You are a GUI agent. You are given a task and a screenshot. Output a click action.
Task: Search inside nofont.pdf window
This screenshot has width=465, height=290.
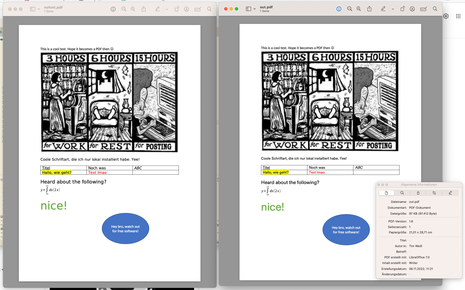point(209,9)
